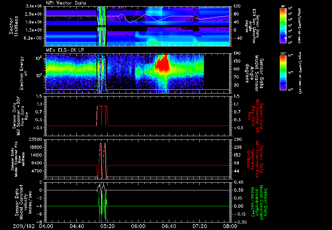Click the '18800' scanner position tick label
This screenshot has height=230, width=332.
point(36,147)
